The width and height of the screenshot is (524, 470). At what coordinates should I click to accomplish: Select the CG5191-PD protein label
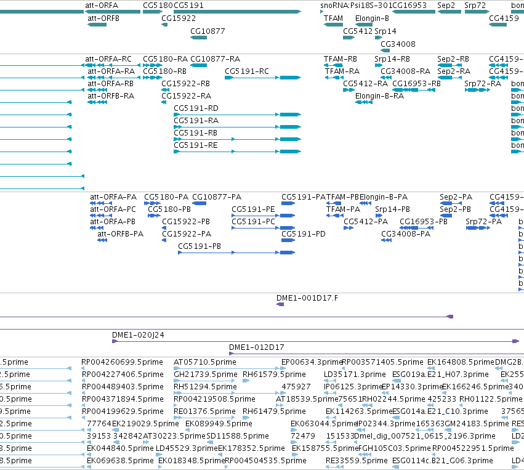[304, 234]
